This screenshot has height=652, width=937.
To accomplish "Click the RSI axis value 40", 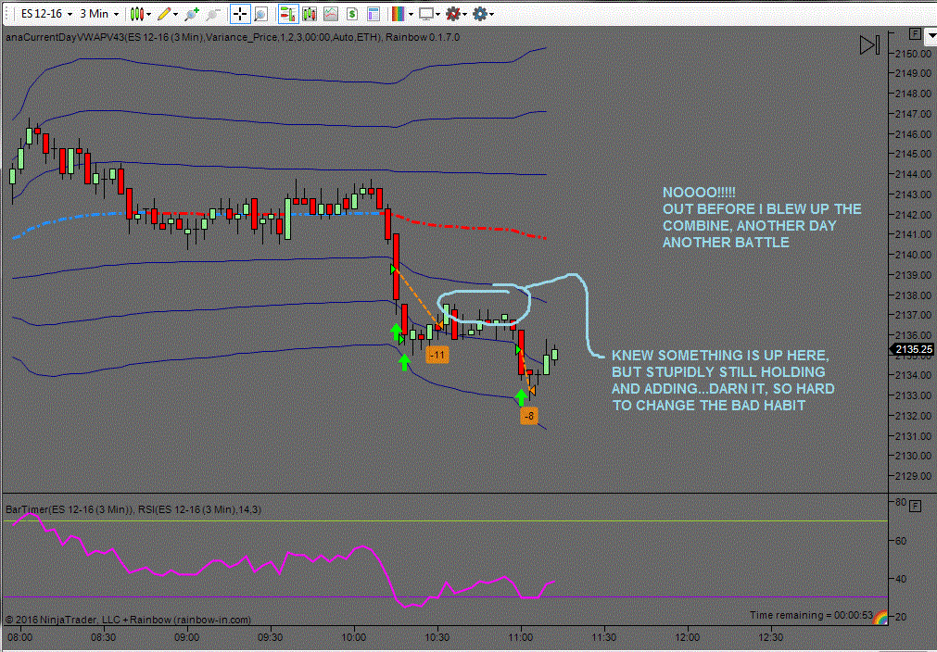I will point(901,579).
